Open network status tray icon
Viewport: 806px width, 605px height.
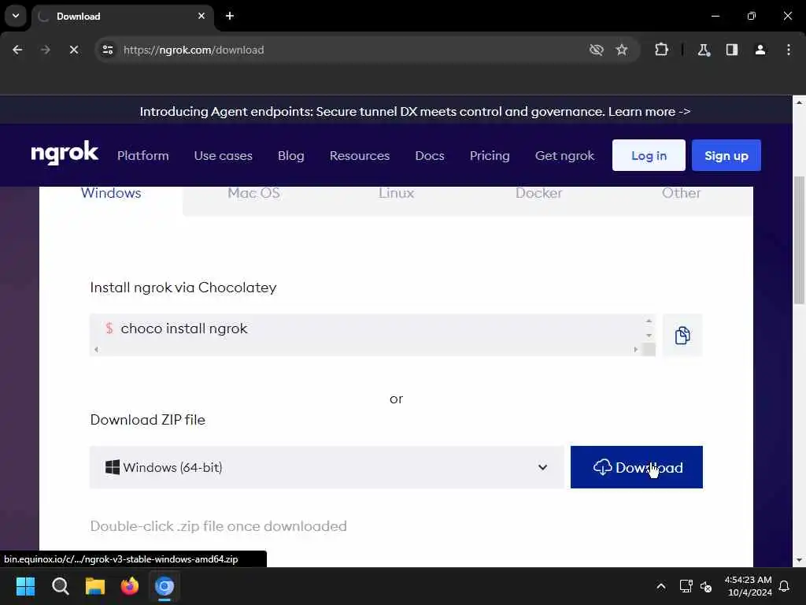[686, 586]
